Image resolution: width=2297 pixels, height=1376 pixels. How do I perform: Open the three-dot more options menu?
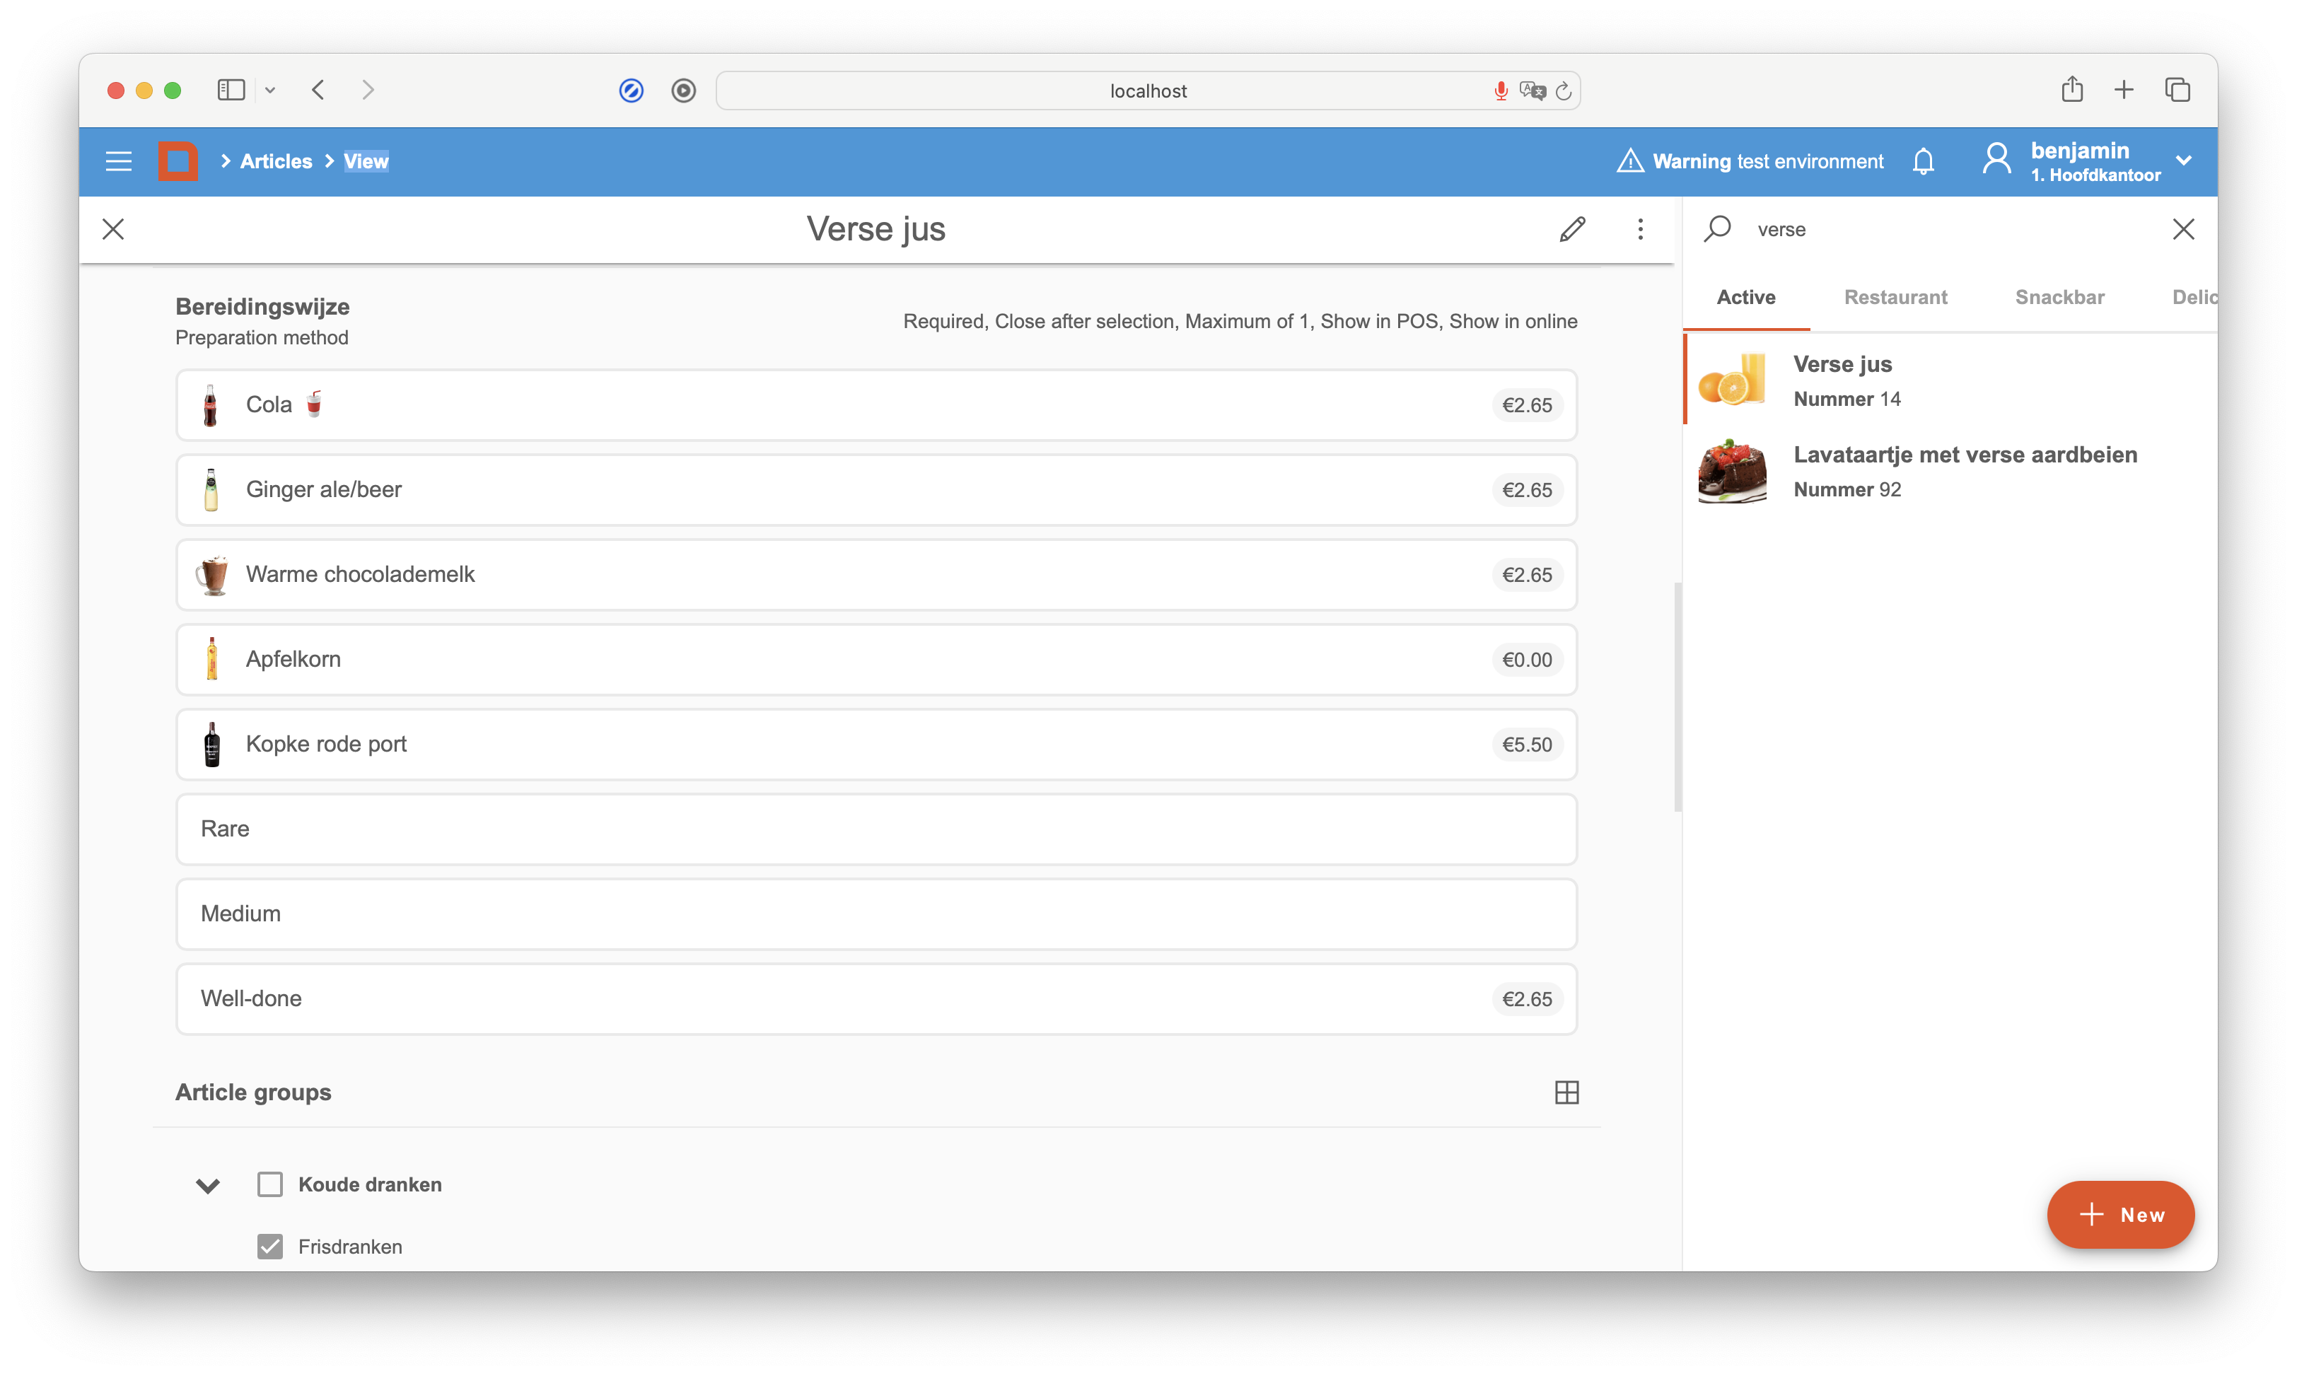1639,229
